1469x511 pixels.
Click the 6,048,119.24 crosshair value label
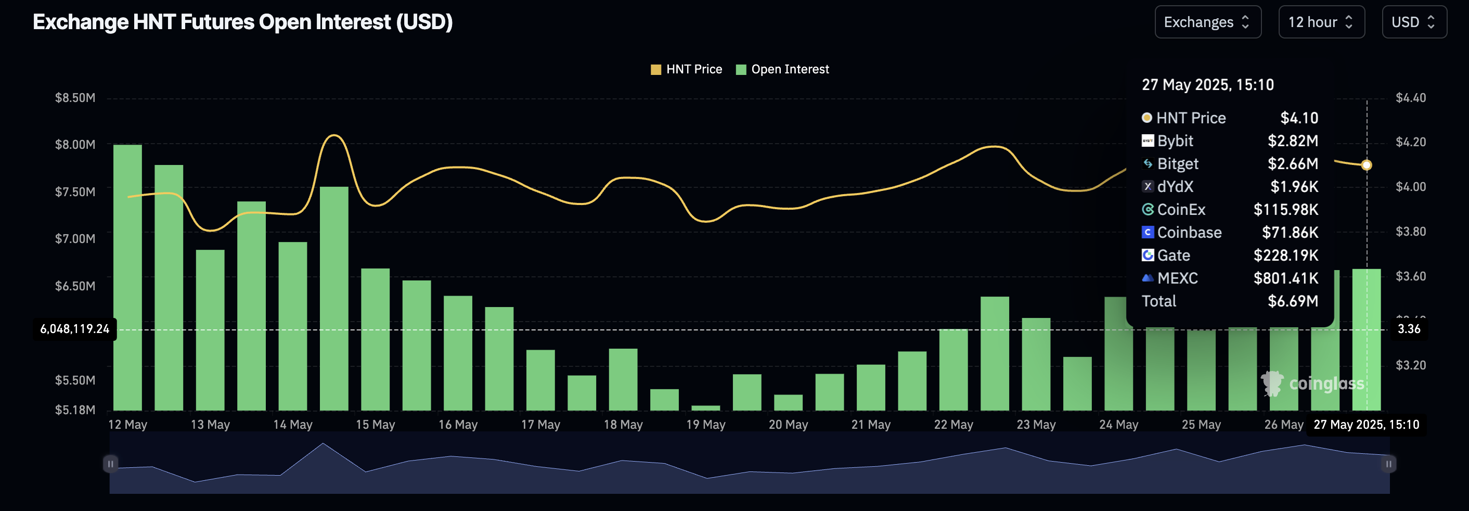[75, 329]
